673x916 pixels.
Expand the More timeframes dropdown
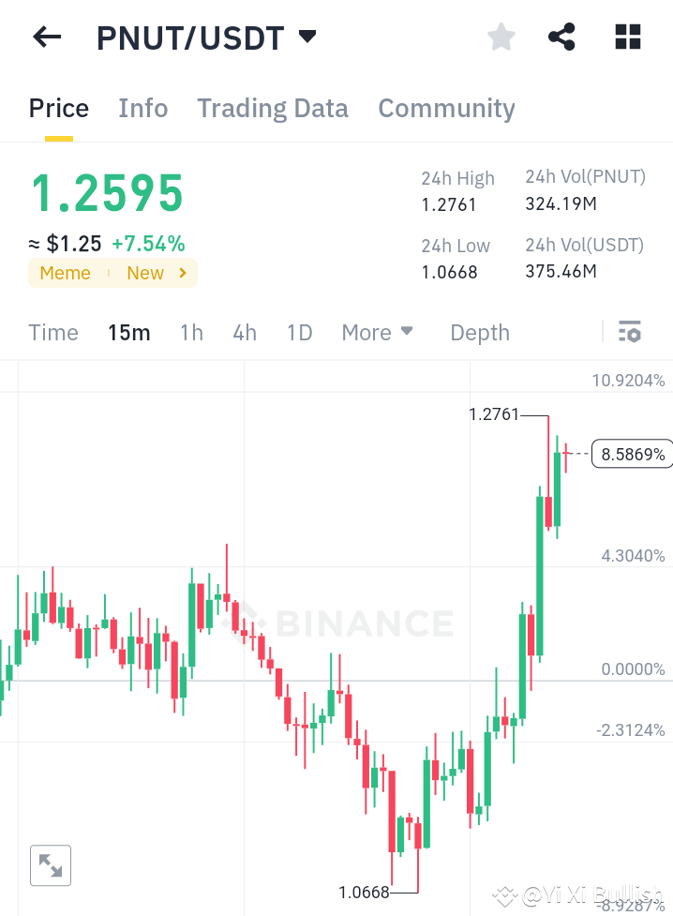(377, 332)
